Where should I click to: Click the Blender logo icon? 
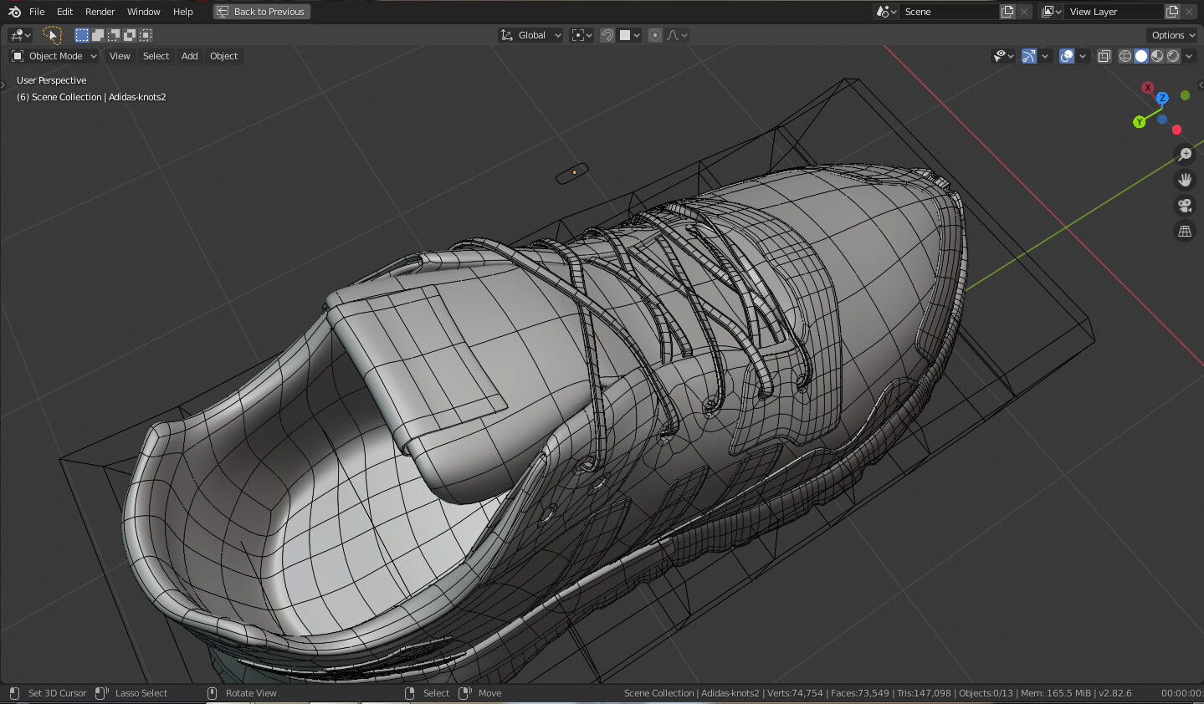[x=14, y=12]
